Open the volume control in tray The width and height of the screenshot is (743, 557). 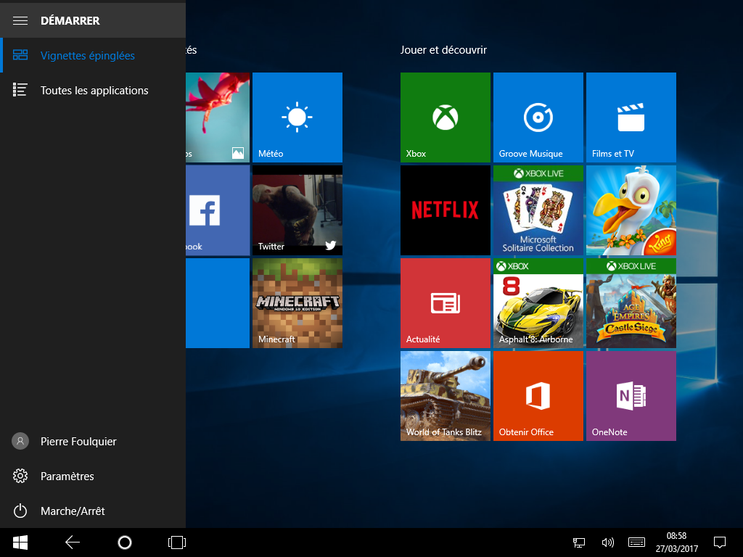point(608,542)
